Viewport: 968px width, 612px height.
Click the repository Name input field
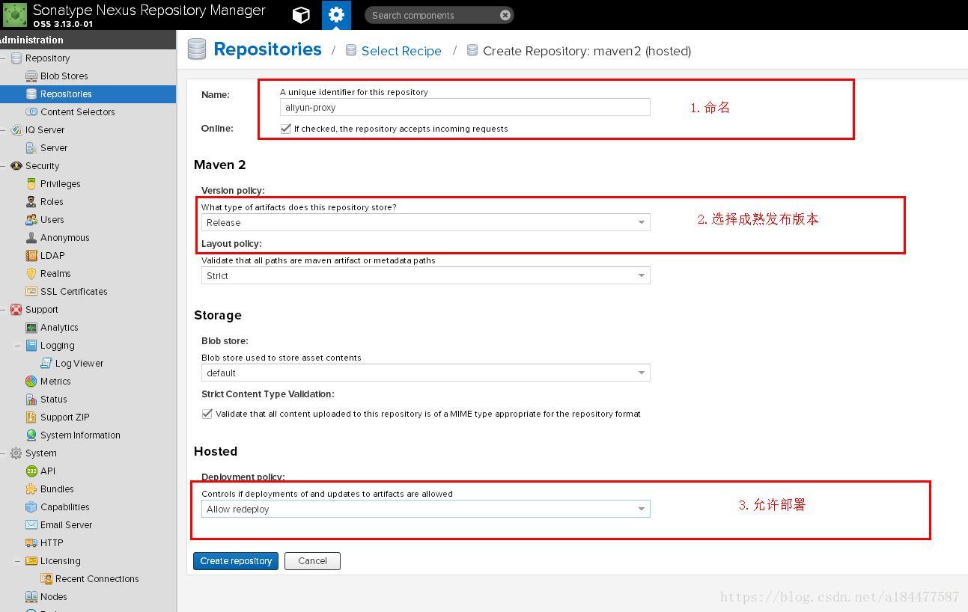tap(465, 107)
